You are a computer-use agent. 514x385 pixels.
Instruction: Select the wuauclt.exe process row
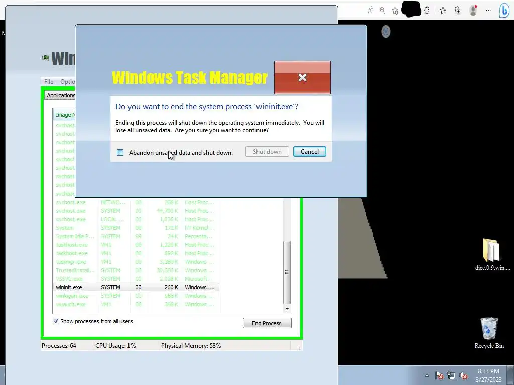tap(136, 304)
